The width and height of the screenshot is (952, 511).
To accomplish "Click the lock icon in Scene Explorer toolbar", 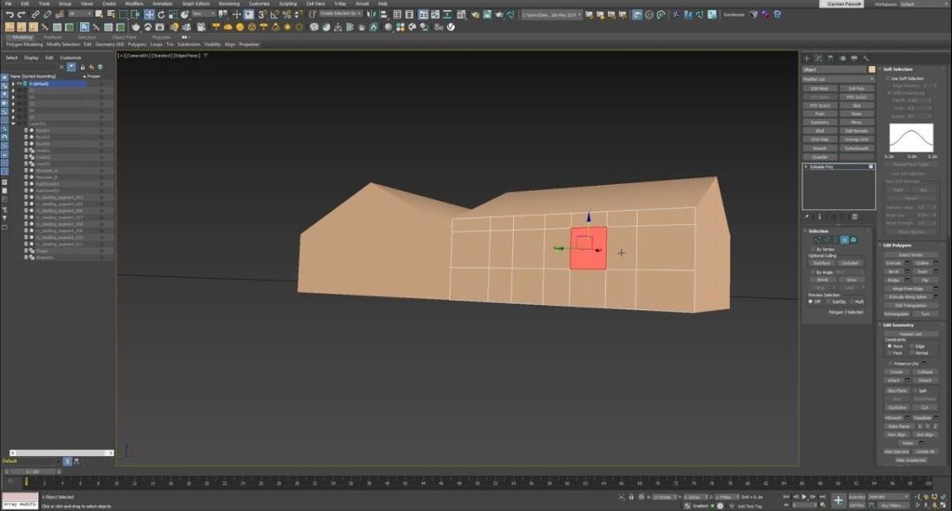I will pyautogui.click(x=83, y=67).
